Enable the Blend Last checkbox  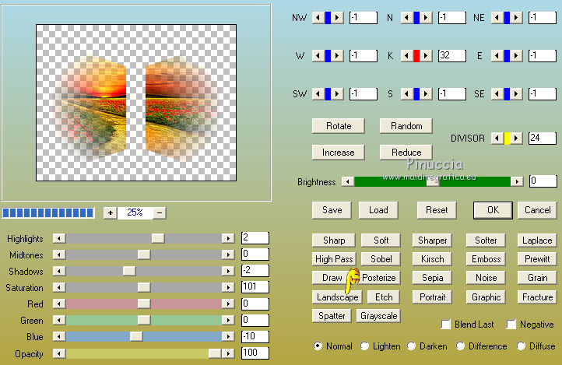[445, 325]
